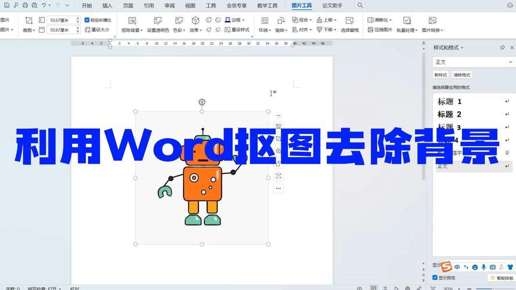Open Print Preview from quick access toolbar
The image size is (516, 290).
click(34, 5)
